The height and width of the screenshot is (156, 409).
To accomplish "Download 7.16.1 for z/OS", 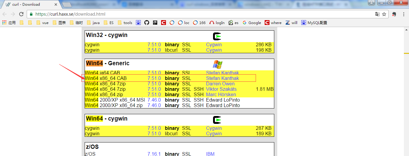I will pyautogui.click(x=154, y=154).
